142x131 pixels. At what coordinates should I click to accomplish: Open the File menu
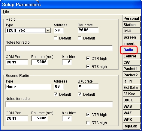[6, 12]
